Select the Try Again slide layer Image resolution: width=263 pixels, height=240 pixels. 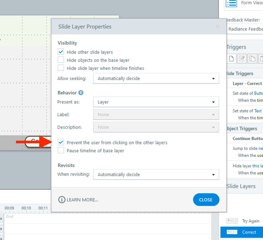click(242, 221)
